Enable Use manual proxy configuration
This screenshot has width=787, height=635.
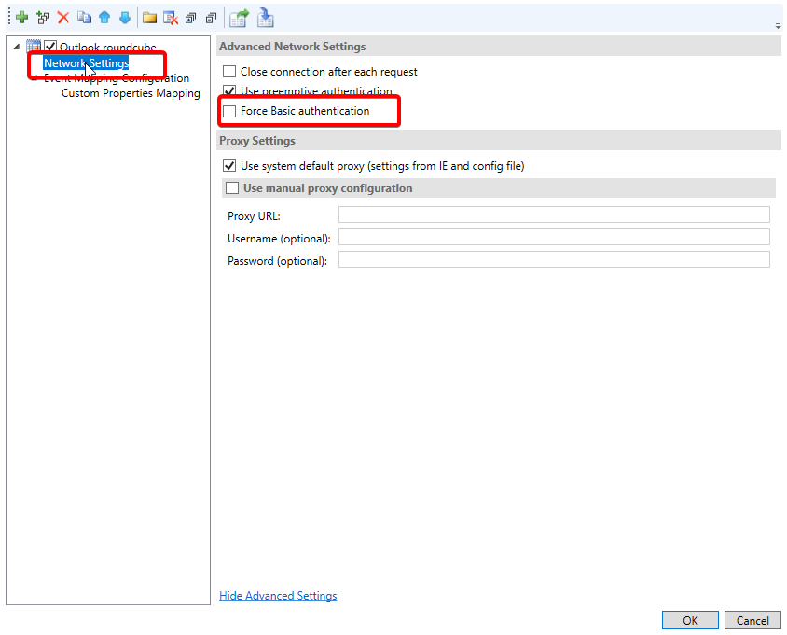(x=232, y=188)
